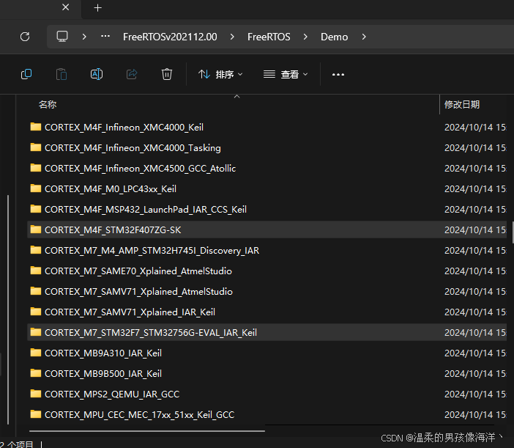Click the vertical scrollbar of navigation pane
This screenshot has width=514, height=448.
(8, 310)
